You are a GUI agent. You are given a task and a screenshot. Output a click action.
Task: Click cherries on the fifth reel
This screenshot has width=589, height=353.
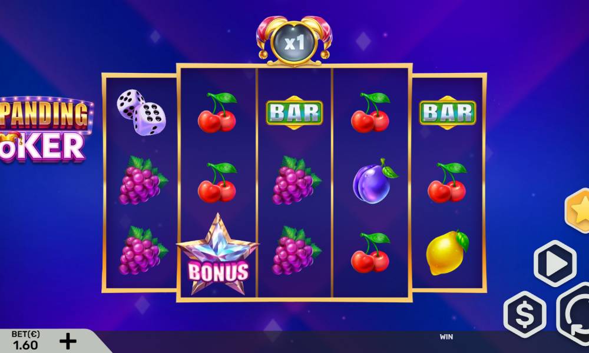coord(447,182)
